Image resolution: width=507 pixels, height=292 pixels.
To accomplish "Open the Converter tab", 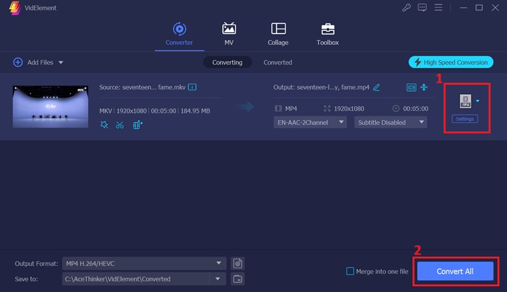I will click(179, 34).
